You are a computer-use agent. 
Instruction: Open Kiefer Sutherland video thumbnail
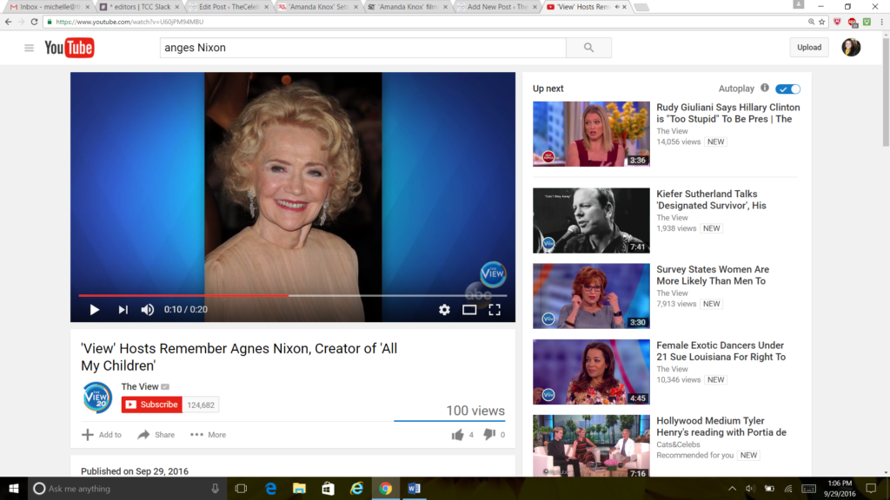click(x=591, y=220)
